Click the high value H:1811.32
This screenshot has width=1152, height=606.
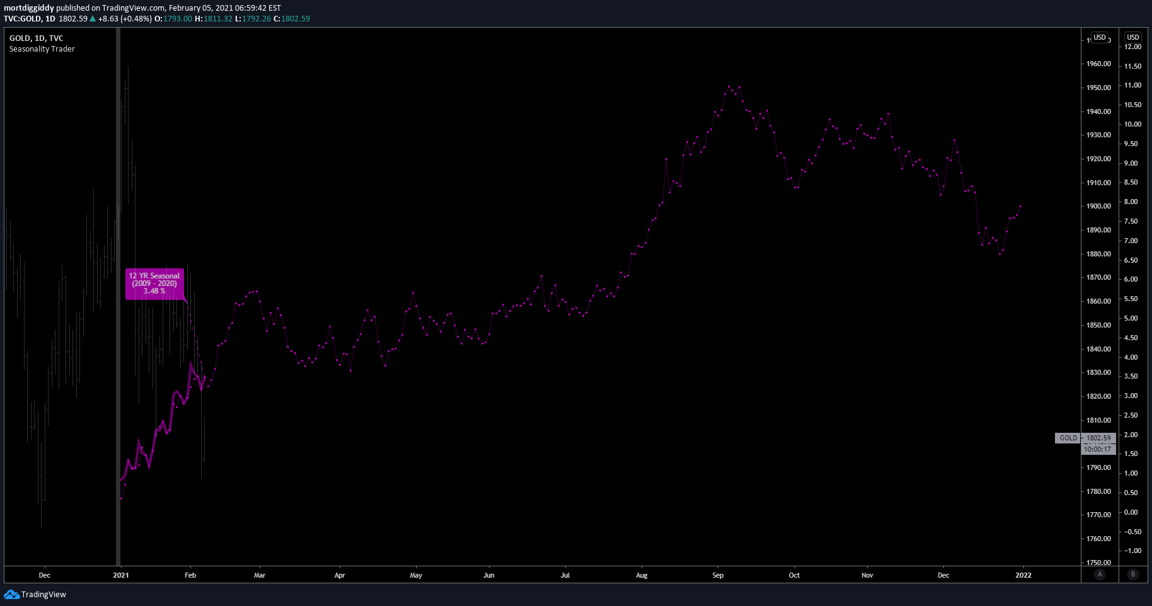click(214, 19)
